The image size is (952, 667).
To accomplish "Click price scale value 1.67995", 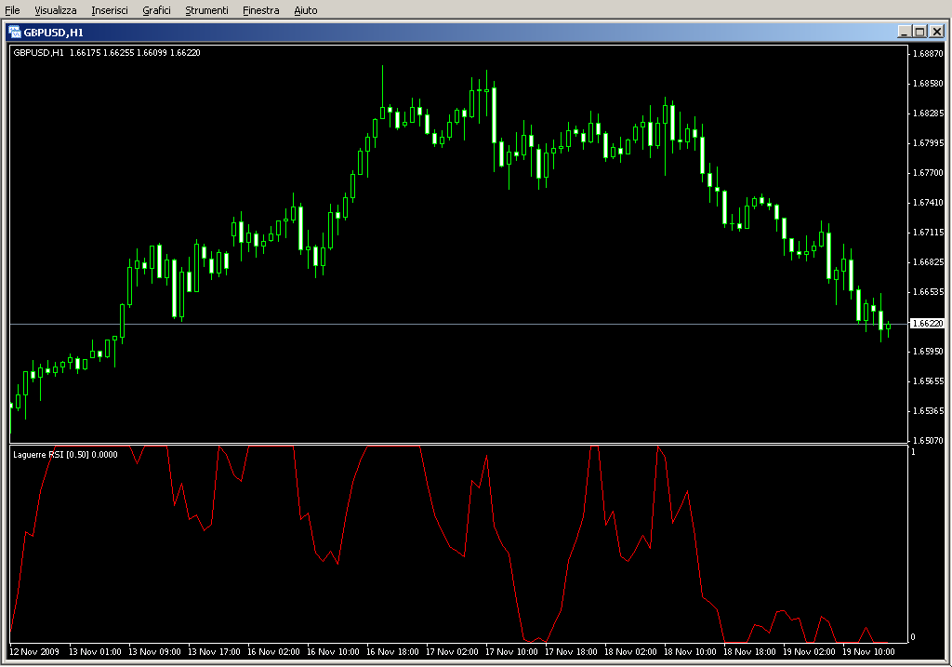I will coord(929,142).
